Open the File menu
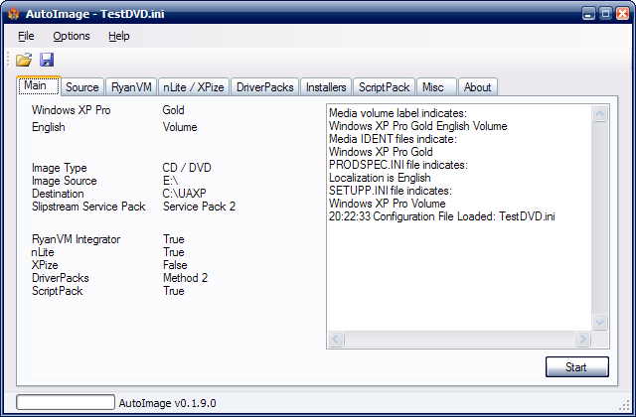 (26, 36)
